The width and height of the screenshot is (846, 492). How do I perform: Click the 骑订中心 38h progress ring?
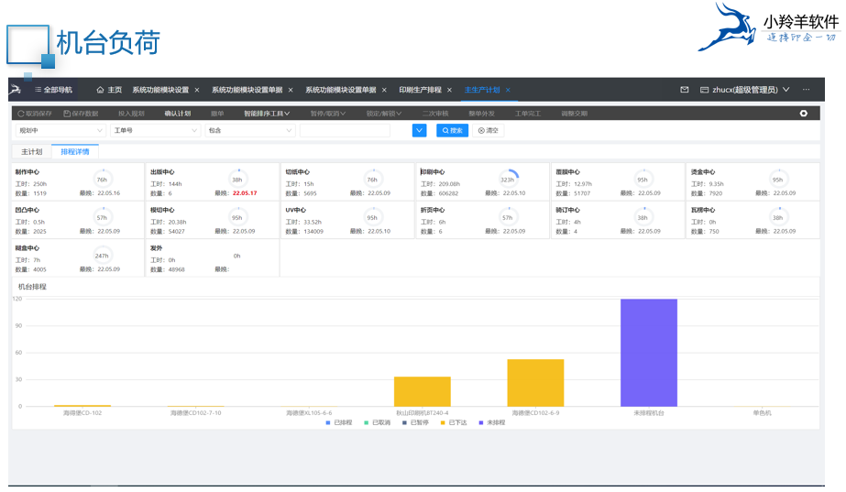click(x=642, y=217)
